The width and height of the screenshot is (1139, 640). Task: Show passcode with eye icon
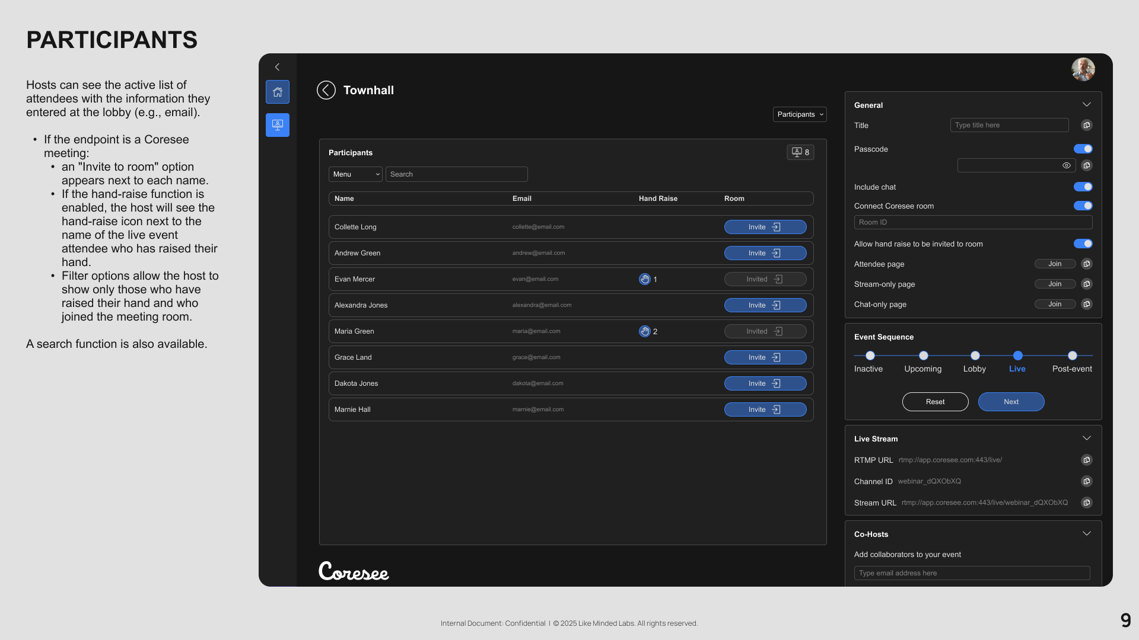tap(1066, 165)
